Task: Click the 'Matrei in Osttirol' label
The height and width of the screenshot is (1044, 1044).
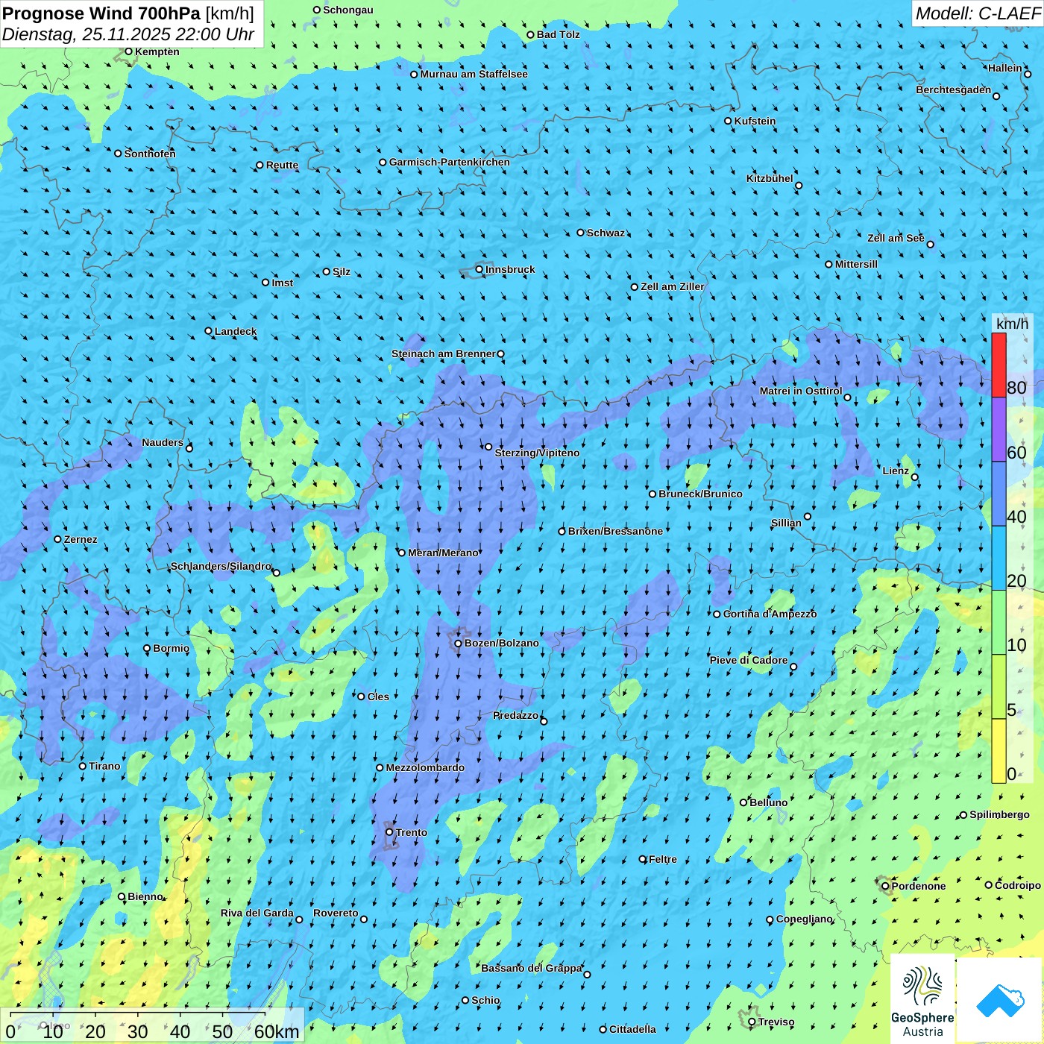Action: (801, 391)
